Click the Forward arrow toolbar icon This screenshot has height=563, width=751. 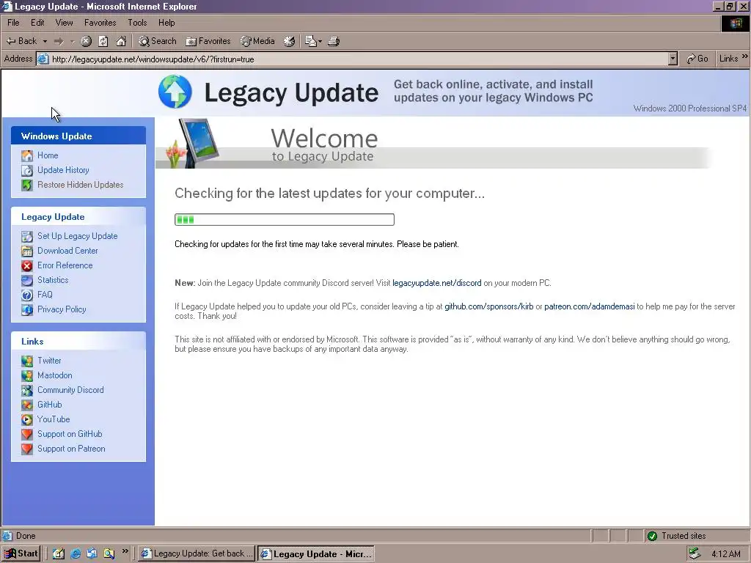coord(59,42)
